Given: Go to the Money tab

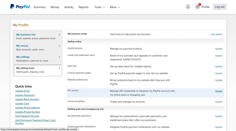Looking at the screenshot, I should click(55, 7).
